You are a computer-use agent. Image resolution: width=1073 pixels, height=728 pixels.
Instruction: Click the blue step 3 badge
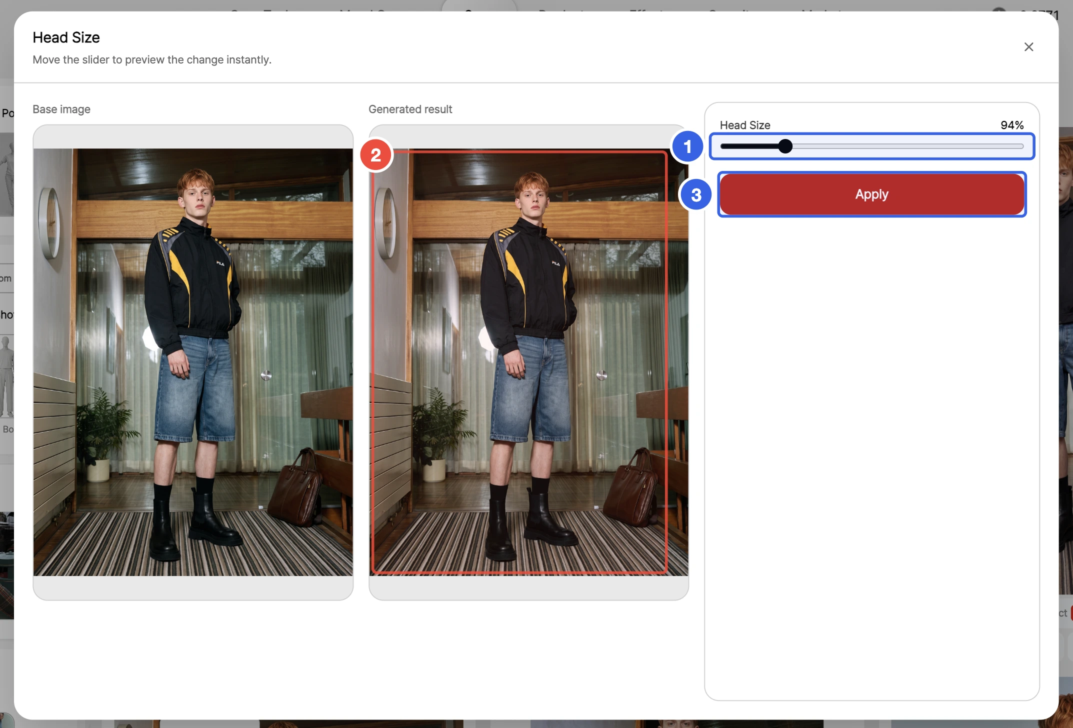(x=696, y=194)
